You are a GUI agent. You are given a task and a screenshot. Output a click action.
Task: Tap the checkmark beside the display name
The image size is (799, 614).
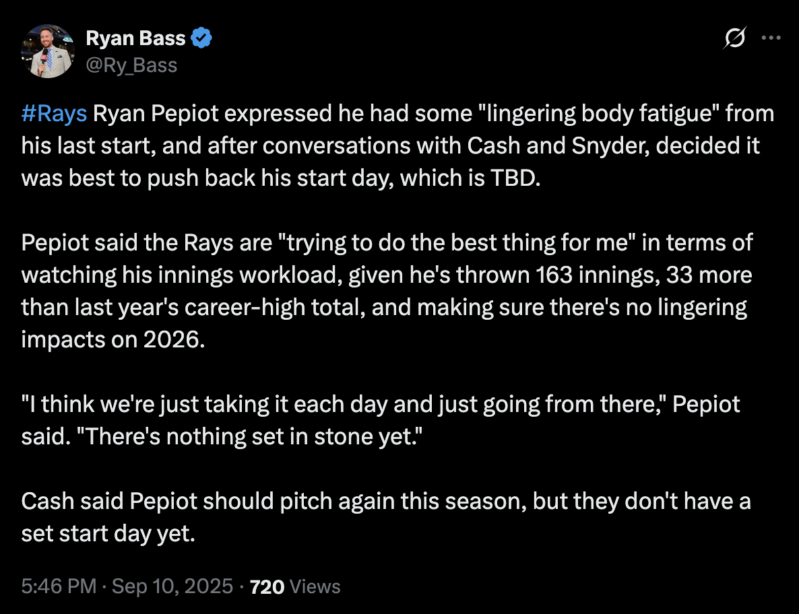coord(201,38)
